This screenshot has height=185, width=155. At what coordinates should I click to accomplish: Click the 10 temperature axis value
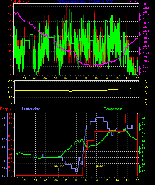coord(143,114)
